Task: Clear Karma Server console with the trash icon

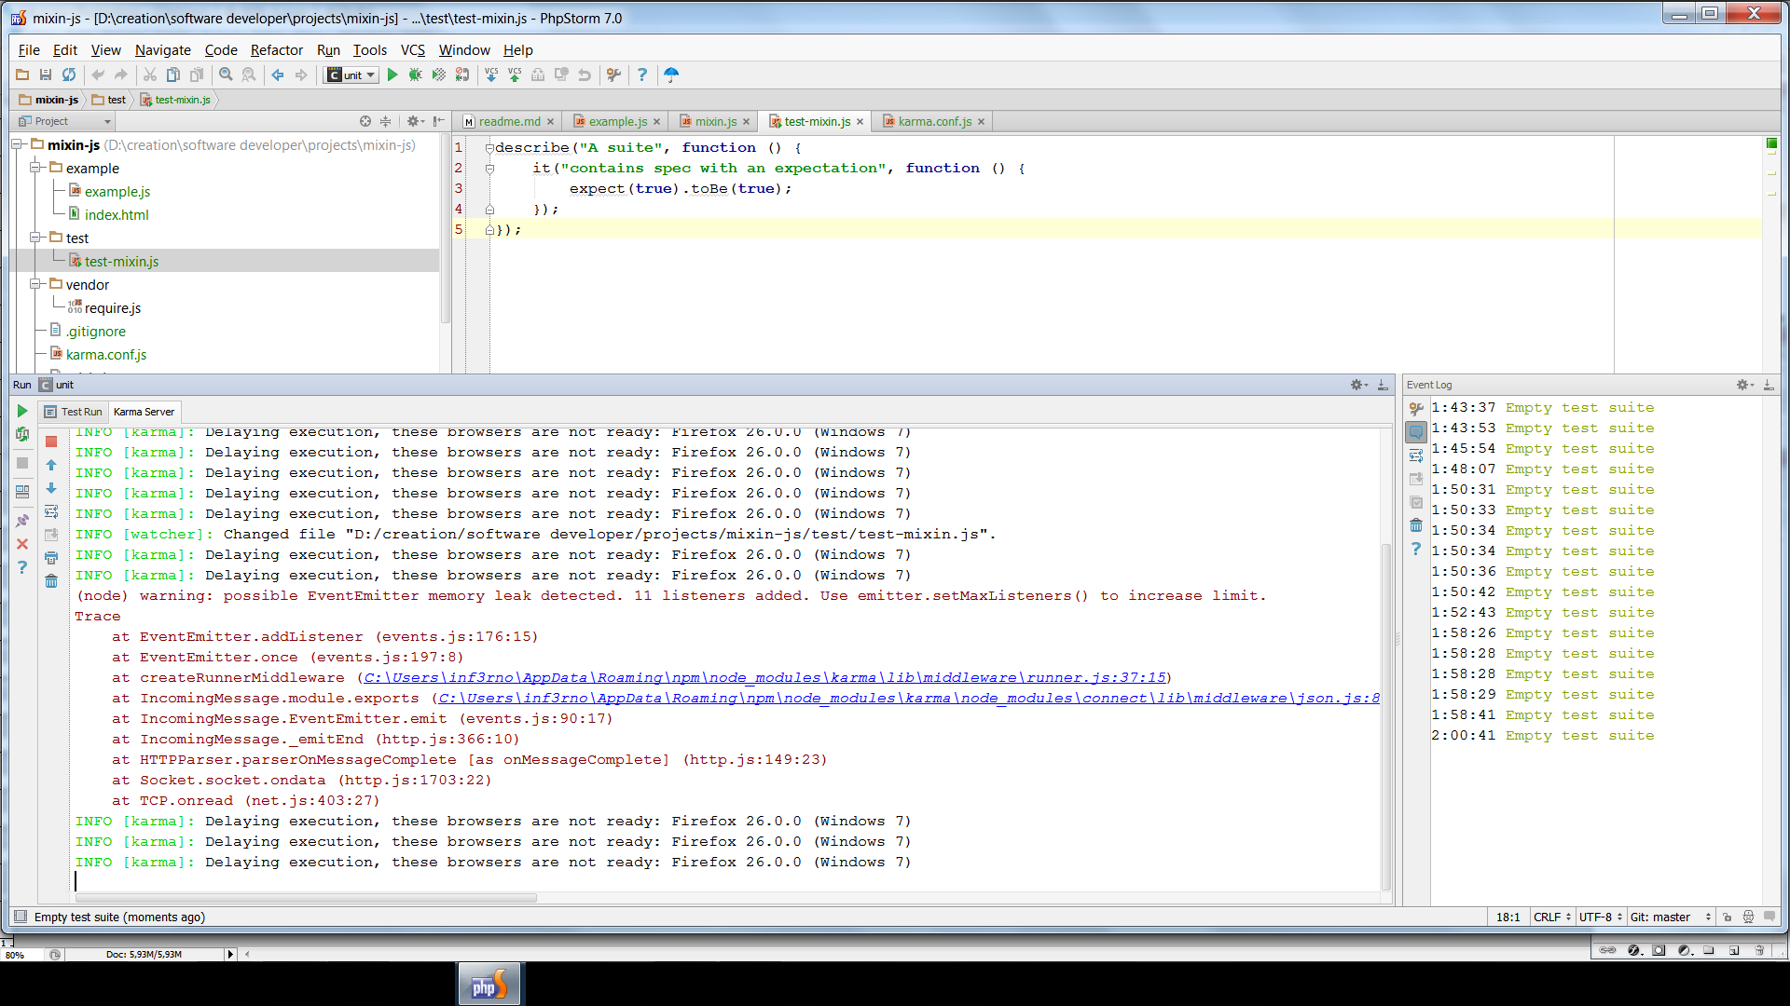Action: click(x=51, y=581)
